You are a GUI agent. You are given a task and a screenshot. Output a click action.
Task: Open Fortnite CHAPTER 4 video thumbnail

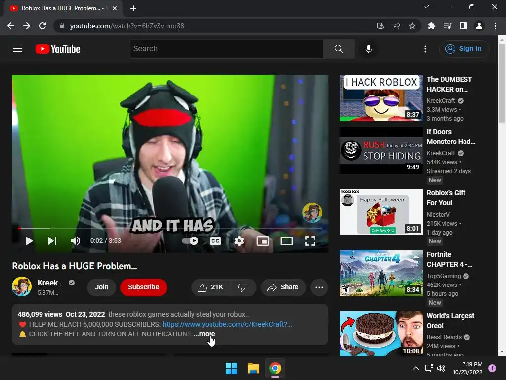381,273
